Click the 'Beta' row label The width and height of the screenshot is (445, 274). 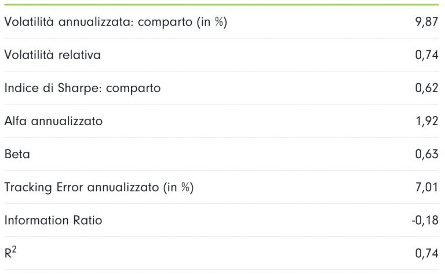pos(17,155)
